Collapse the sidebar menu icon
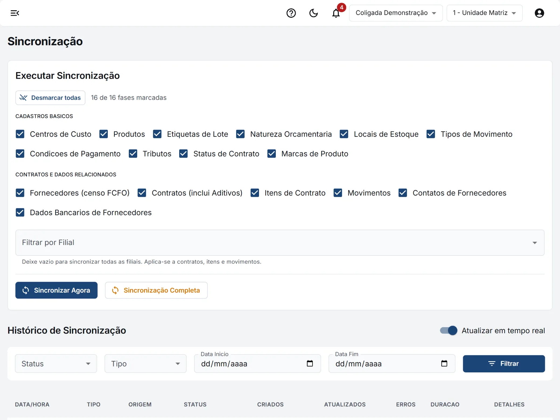The height and width of the screenshot is (420, 560). tap(15, 13)
